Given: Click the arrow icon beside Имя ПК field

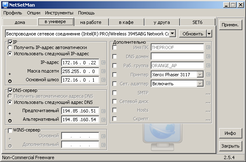Looking at the screenshot, I should 208,47.
